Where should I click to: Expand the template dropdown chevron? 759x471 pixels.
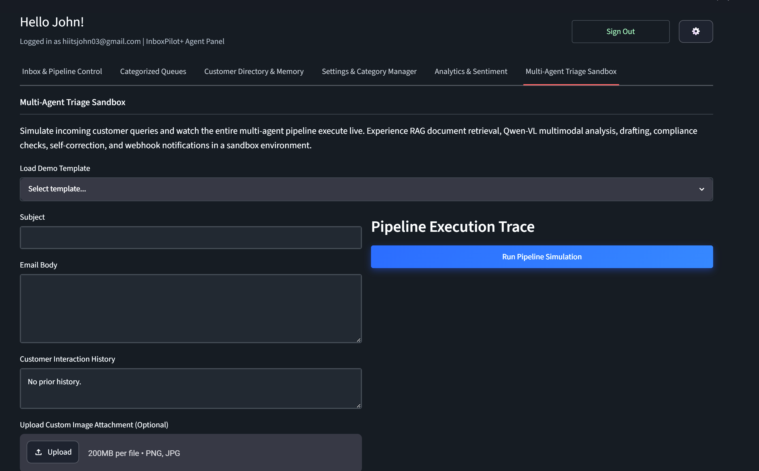click(x=702, y=189)
